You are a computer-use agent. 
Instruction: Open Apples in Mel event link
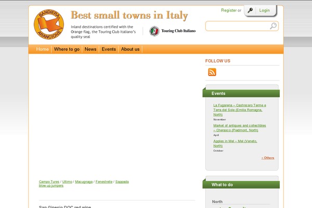point(235,144)
